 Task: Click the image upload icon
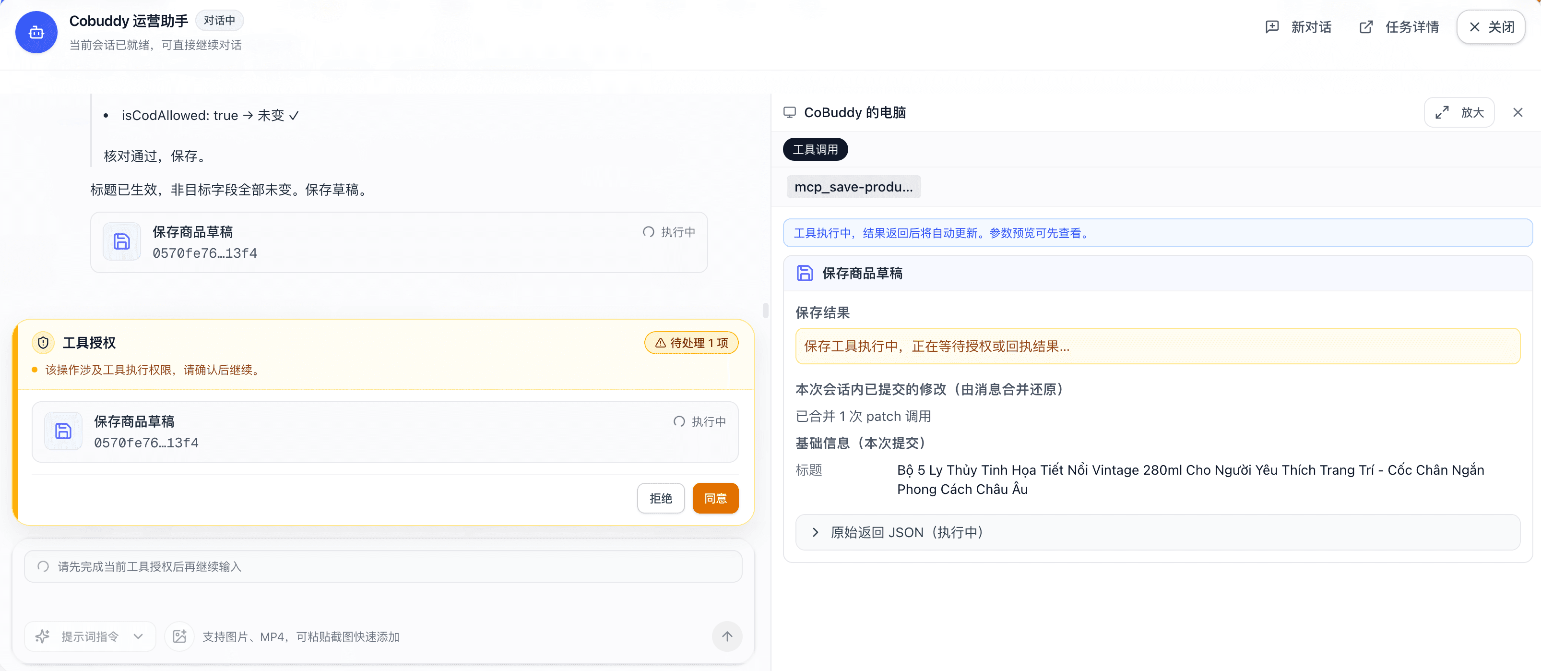(x=179, y=636)
